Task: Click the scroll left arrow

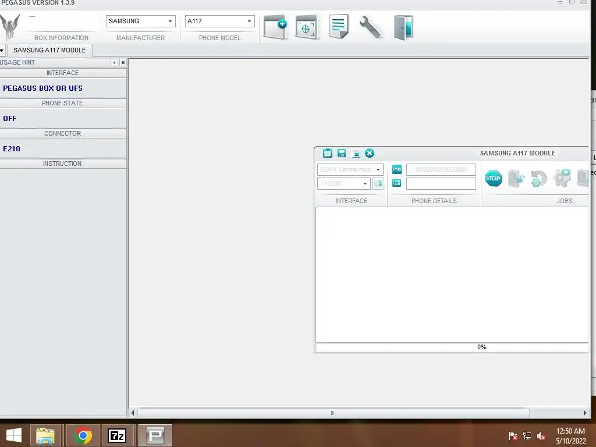Action: 133,413
